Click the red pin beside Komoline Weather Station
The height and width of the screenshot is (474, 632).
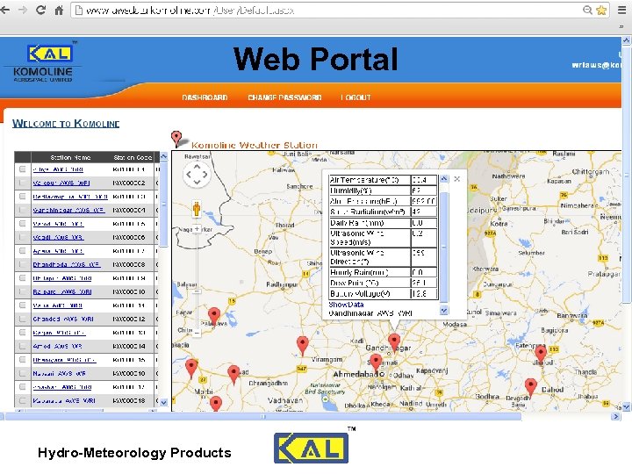[x=176, y=139]
